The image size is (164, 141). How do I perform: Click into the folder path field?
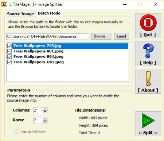point(47,36)
